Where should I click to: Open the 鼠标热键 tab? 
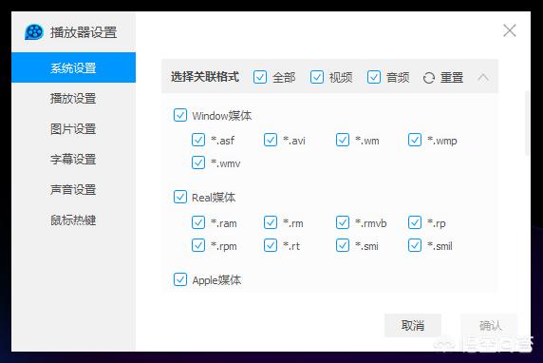point(73,220)
